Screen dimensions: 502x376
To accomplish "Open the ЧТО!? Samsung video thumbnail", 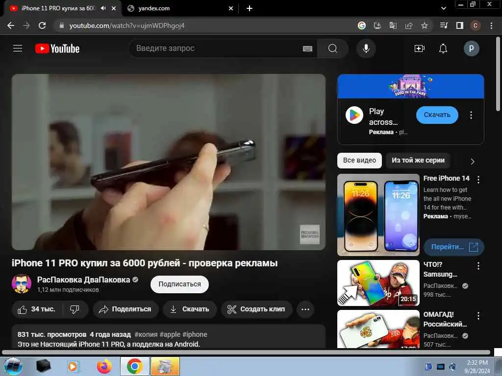I will (378, 283).
